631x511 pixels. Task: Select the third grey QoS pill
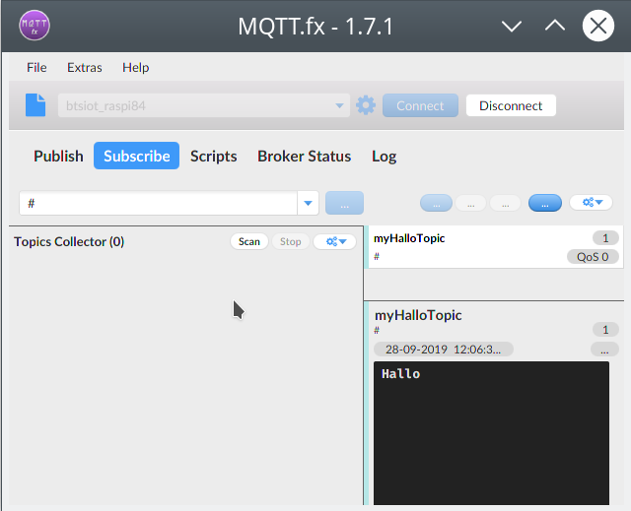tap(506, 203)
